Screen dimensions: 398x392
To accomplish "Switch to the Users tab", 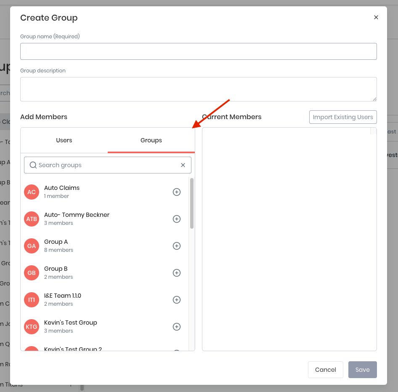I will [x=64, y=140].
